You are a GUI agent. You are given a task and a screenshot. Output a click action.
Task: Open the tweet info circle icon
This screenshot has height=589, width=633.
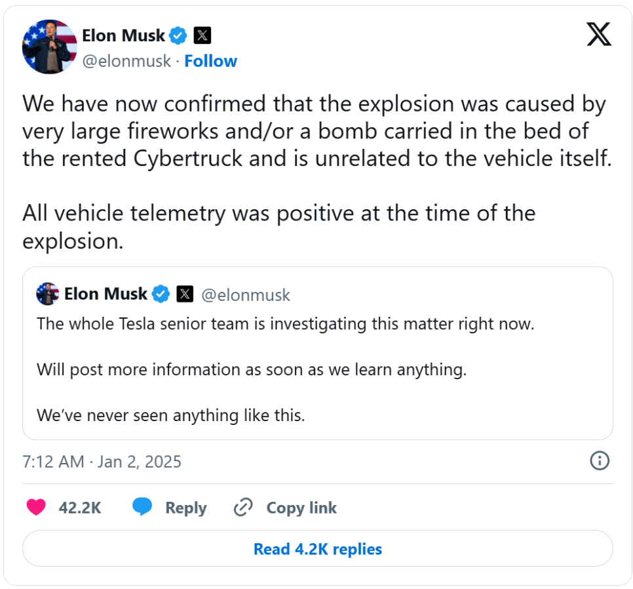click(600, 460)
